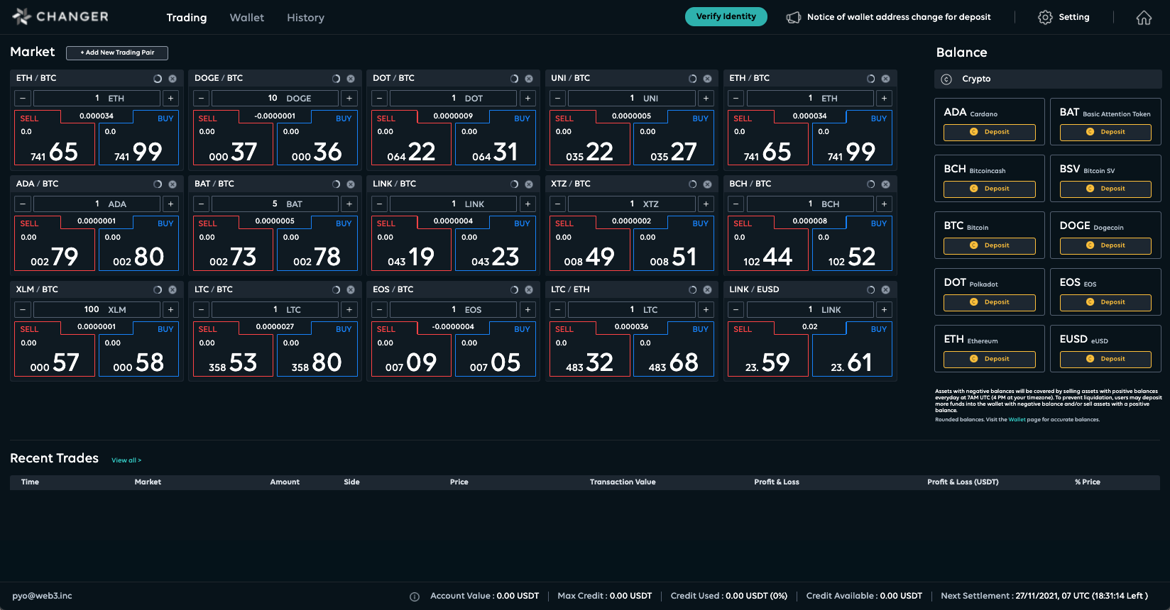
Task: Deposit BAT Basic Attention Token
Action: point(1105,132)
